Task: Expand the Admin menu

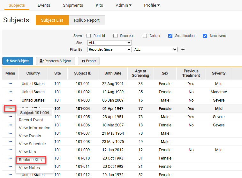Action: coord(124,5)
